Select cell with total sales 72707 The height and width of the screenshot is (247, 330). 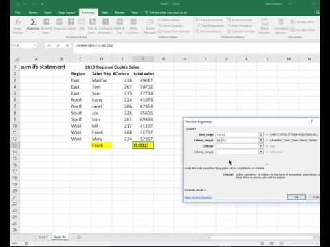(143, 132)
